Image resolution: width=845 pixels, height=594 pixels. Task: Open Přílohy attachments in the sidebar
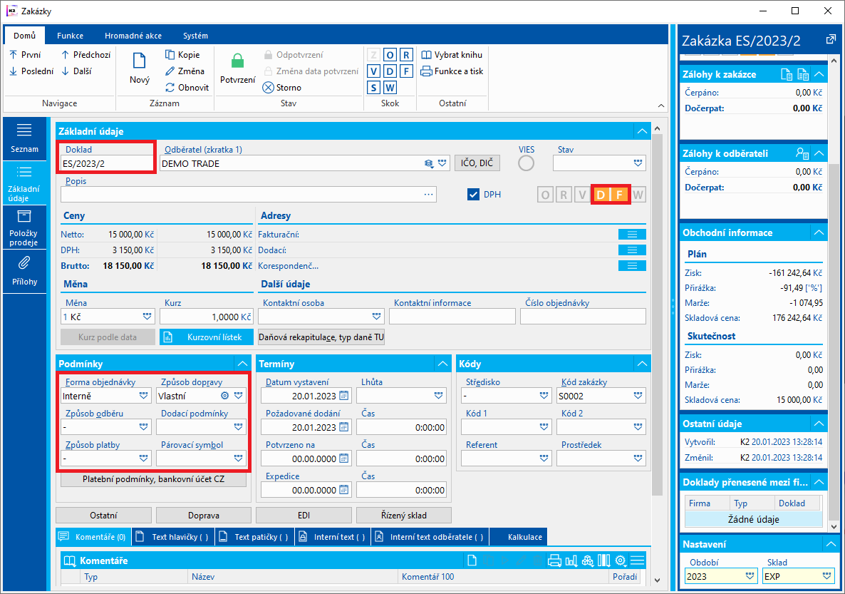24,272
